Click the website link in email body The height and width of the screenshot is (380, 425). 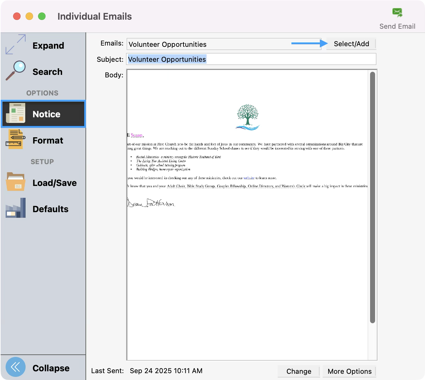pyautogui.click(x=249, y=178)
